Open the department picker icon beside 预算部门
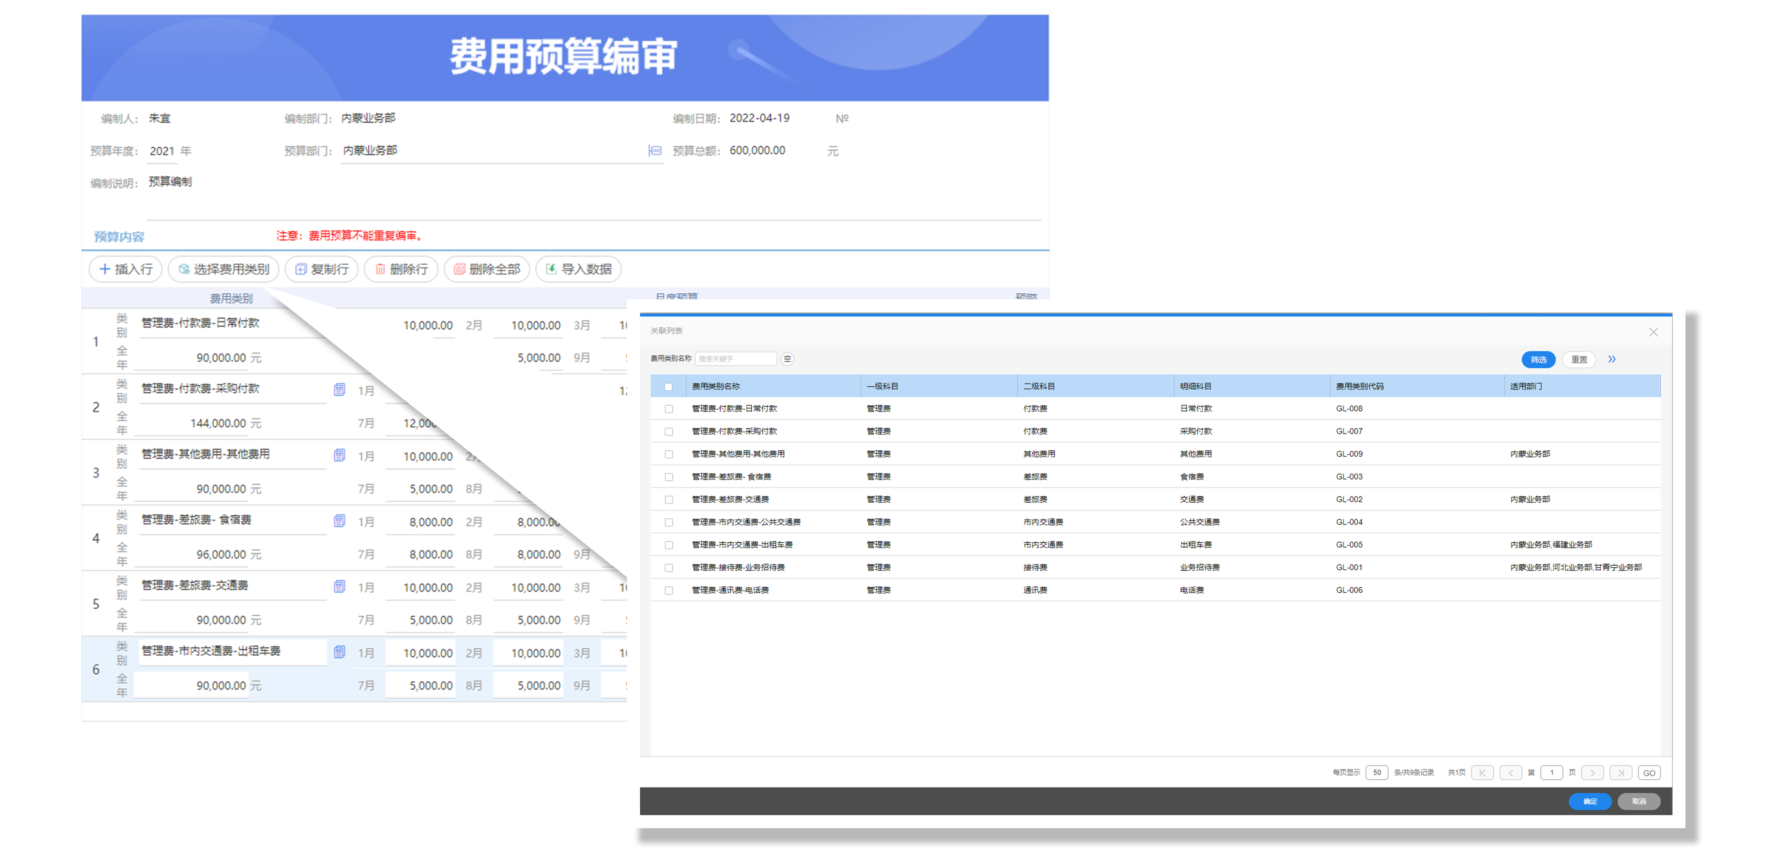1767x851 pixels. [x=655, y=150]
